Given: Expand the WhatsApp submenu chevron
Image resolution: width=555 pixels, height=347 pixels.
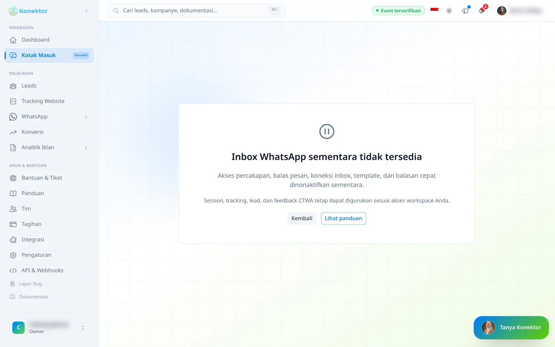Looking at the screenshot, I should pyautogui.click(x=86, y=117).
